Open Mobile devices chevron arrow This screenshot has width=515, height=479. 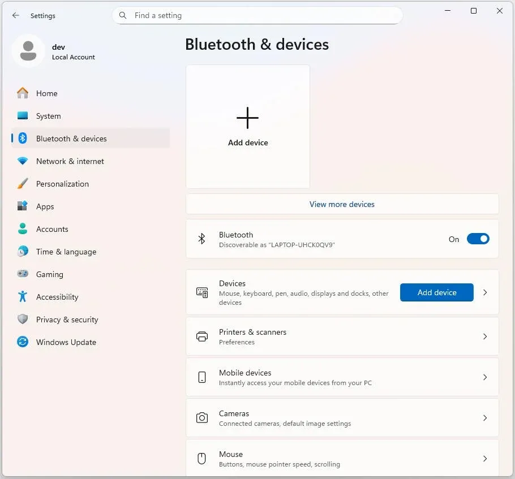[x=485, y=377]
